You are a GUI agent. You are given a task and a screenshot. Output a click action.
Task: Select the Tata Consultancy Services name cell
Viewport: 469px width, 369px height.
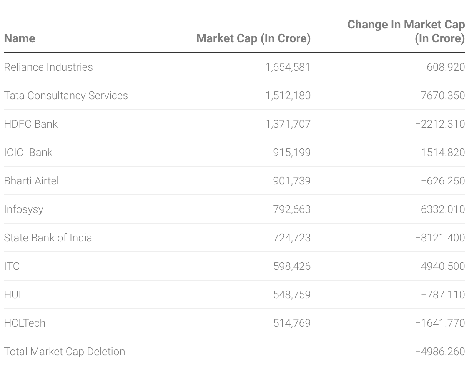66,95
